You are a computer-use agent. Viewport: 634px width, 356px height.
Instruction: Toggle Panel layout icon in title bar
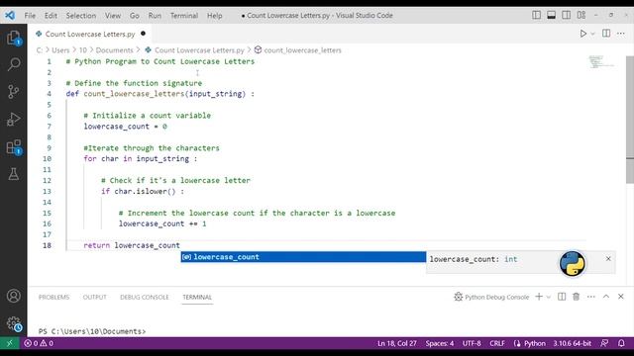(551, 16)
